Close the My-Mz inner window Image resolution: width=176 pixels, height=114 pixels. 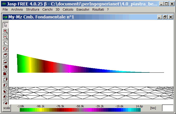pos(171,17)
